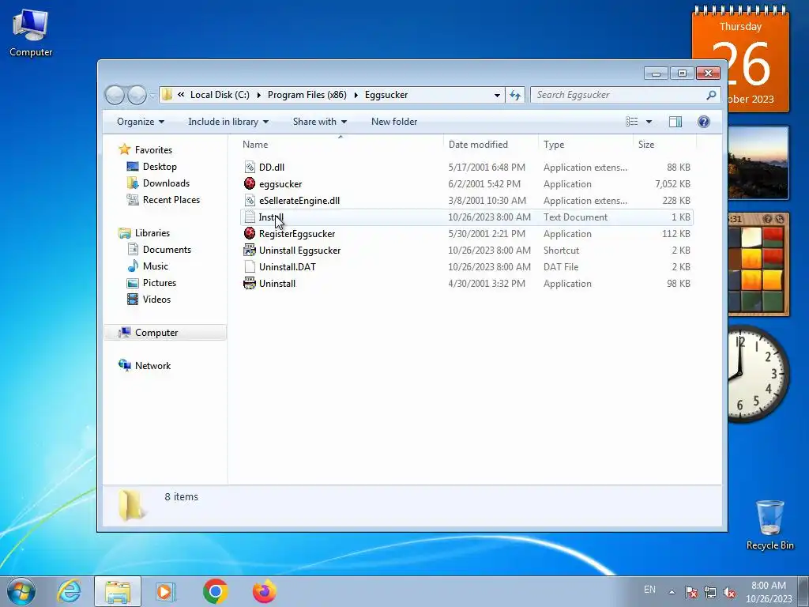Open the Share with menu
Image resolution: width=809 pixels, height=607 pixels.
click(x=320, y=121)
